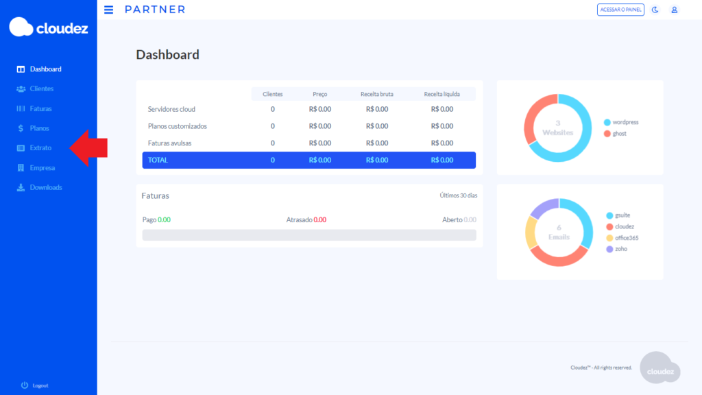Toggle ghost legend in Websites chart
This screenshot has height=395, width=702.
click(x=619, y=134)
